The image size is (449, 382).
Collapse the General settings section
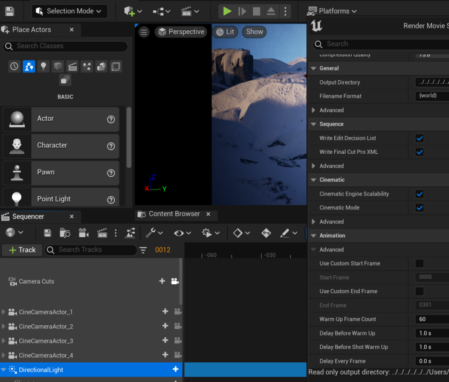coord(314,68)
